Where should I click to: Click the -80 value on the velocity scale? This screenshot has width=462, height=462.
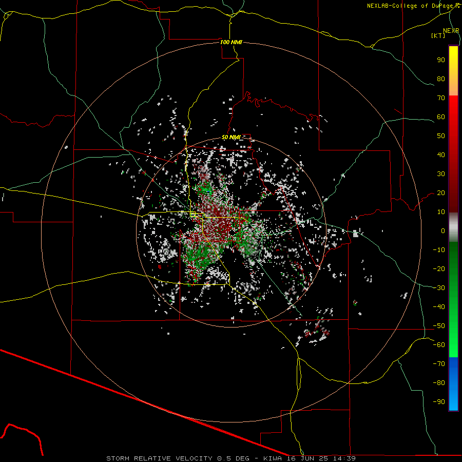click(x=439, y=383)
